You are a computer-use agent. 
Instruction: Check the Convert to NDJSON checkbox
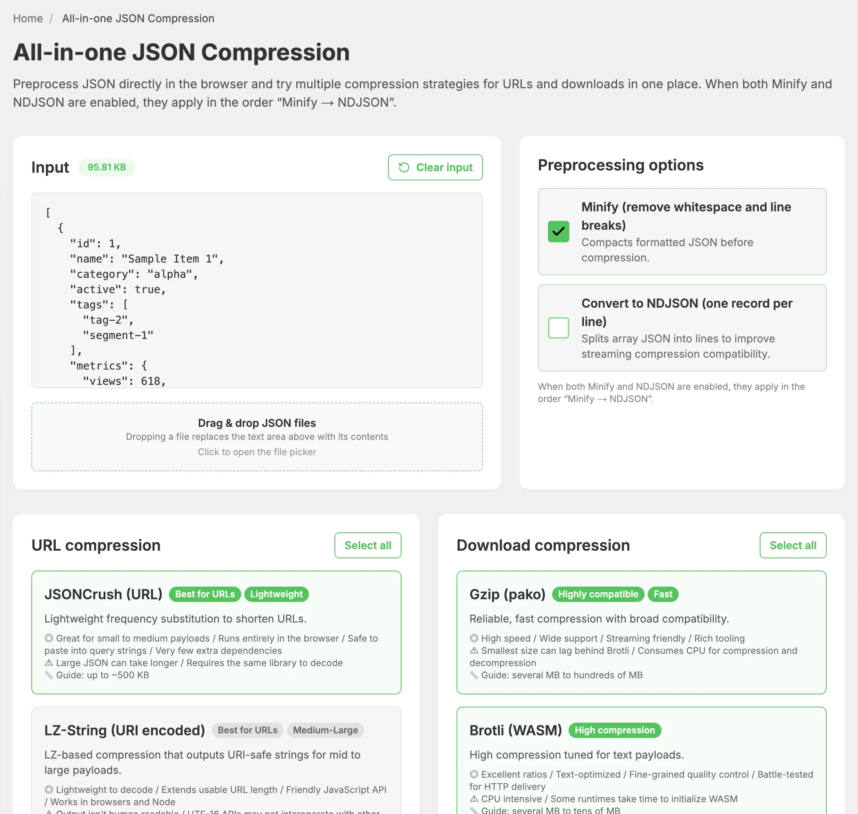coord(558,328)
